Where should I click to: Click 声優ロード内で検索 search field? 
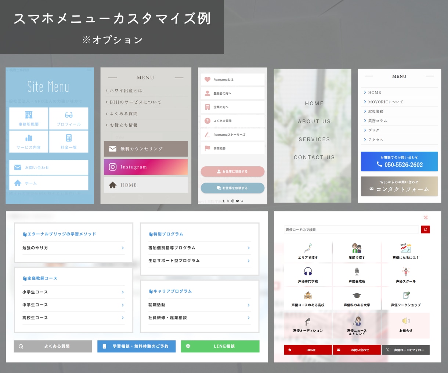point(352,230)
